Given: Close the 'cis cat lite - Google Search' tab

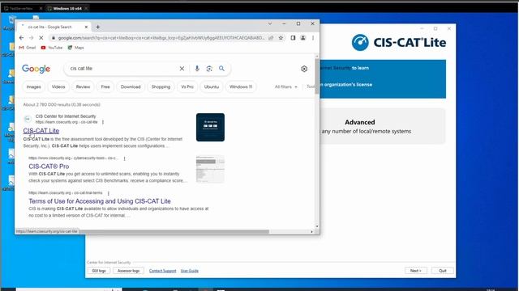Looking at the screenshot, I should tap(86, 27).
